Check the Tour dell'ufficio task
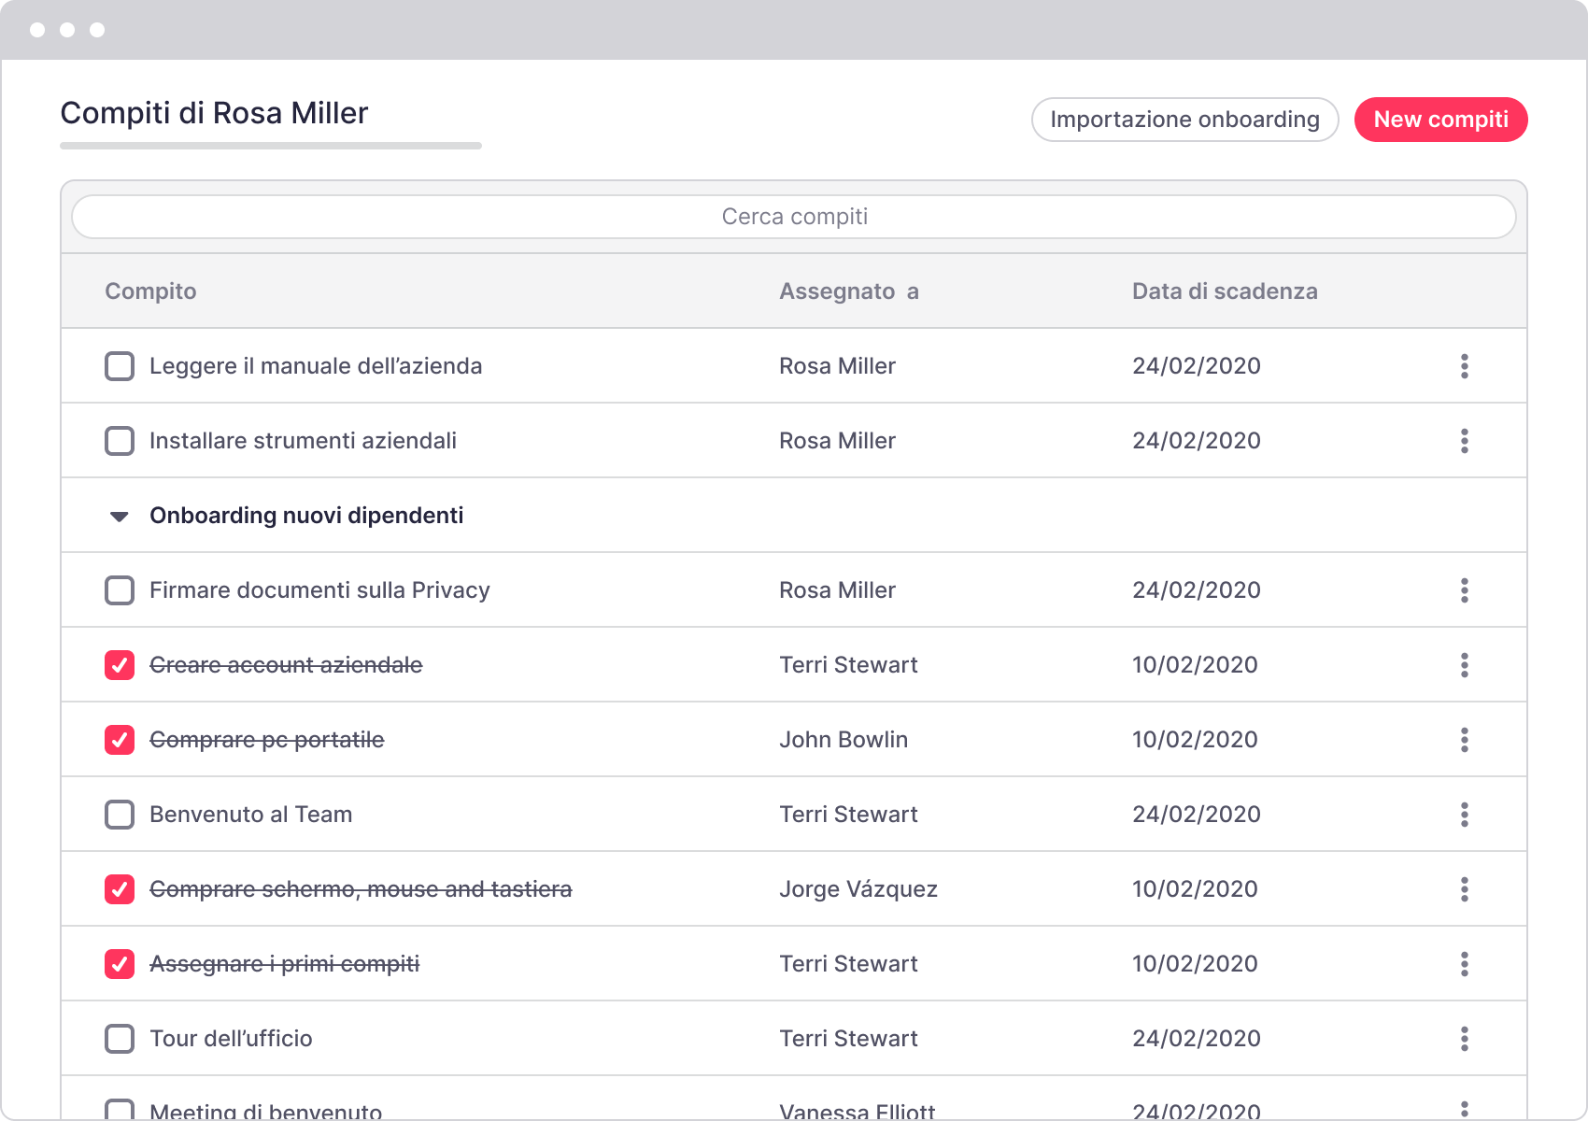Screen dimensions: 1588x1121 (x=120, y=1039)
